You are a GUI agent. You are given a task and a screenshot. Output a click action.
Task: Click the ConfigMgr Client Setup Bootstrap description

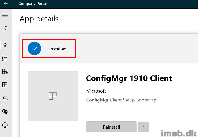(x=121, y=100)
